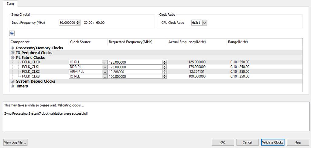
Task: Expand Processor/Memory Clocks tree node
Action: point(12,48)
